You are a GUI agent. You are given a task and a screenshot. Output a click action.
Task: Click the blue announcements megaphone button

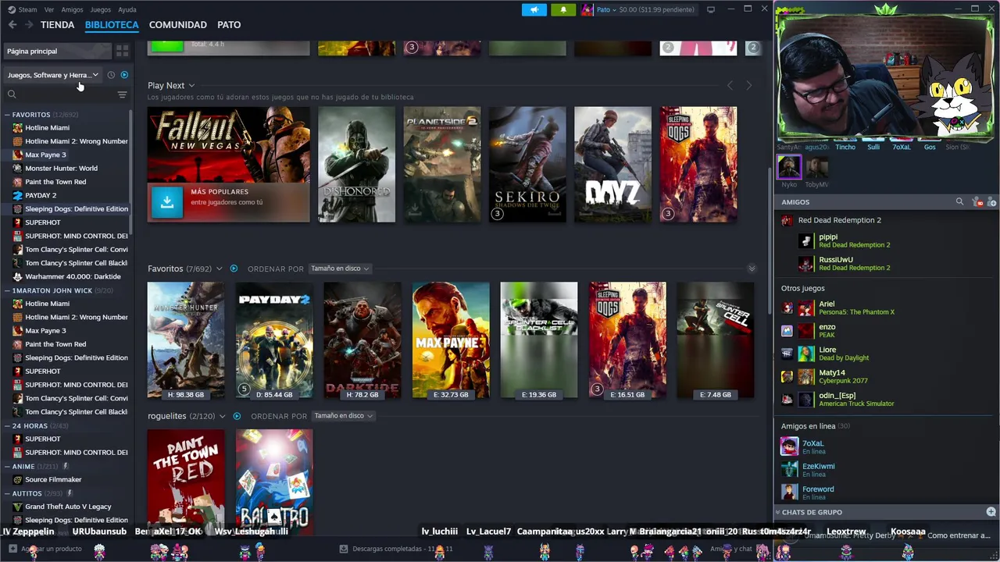tap(534, 9)
